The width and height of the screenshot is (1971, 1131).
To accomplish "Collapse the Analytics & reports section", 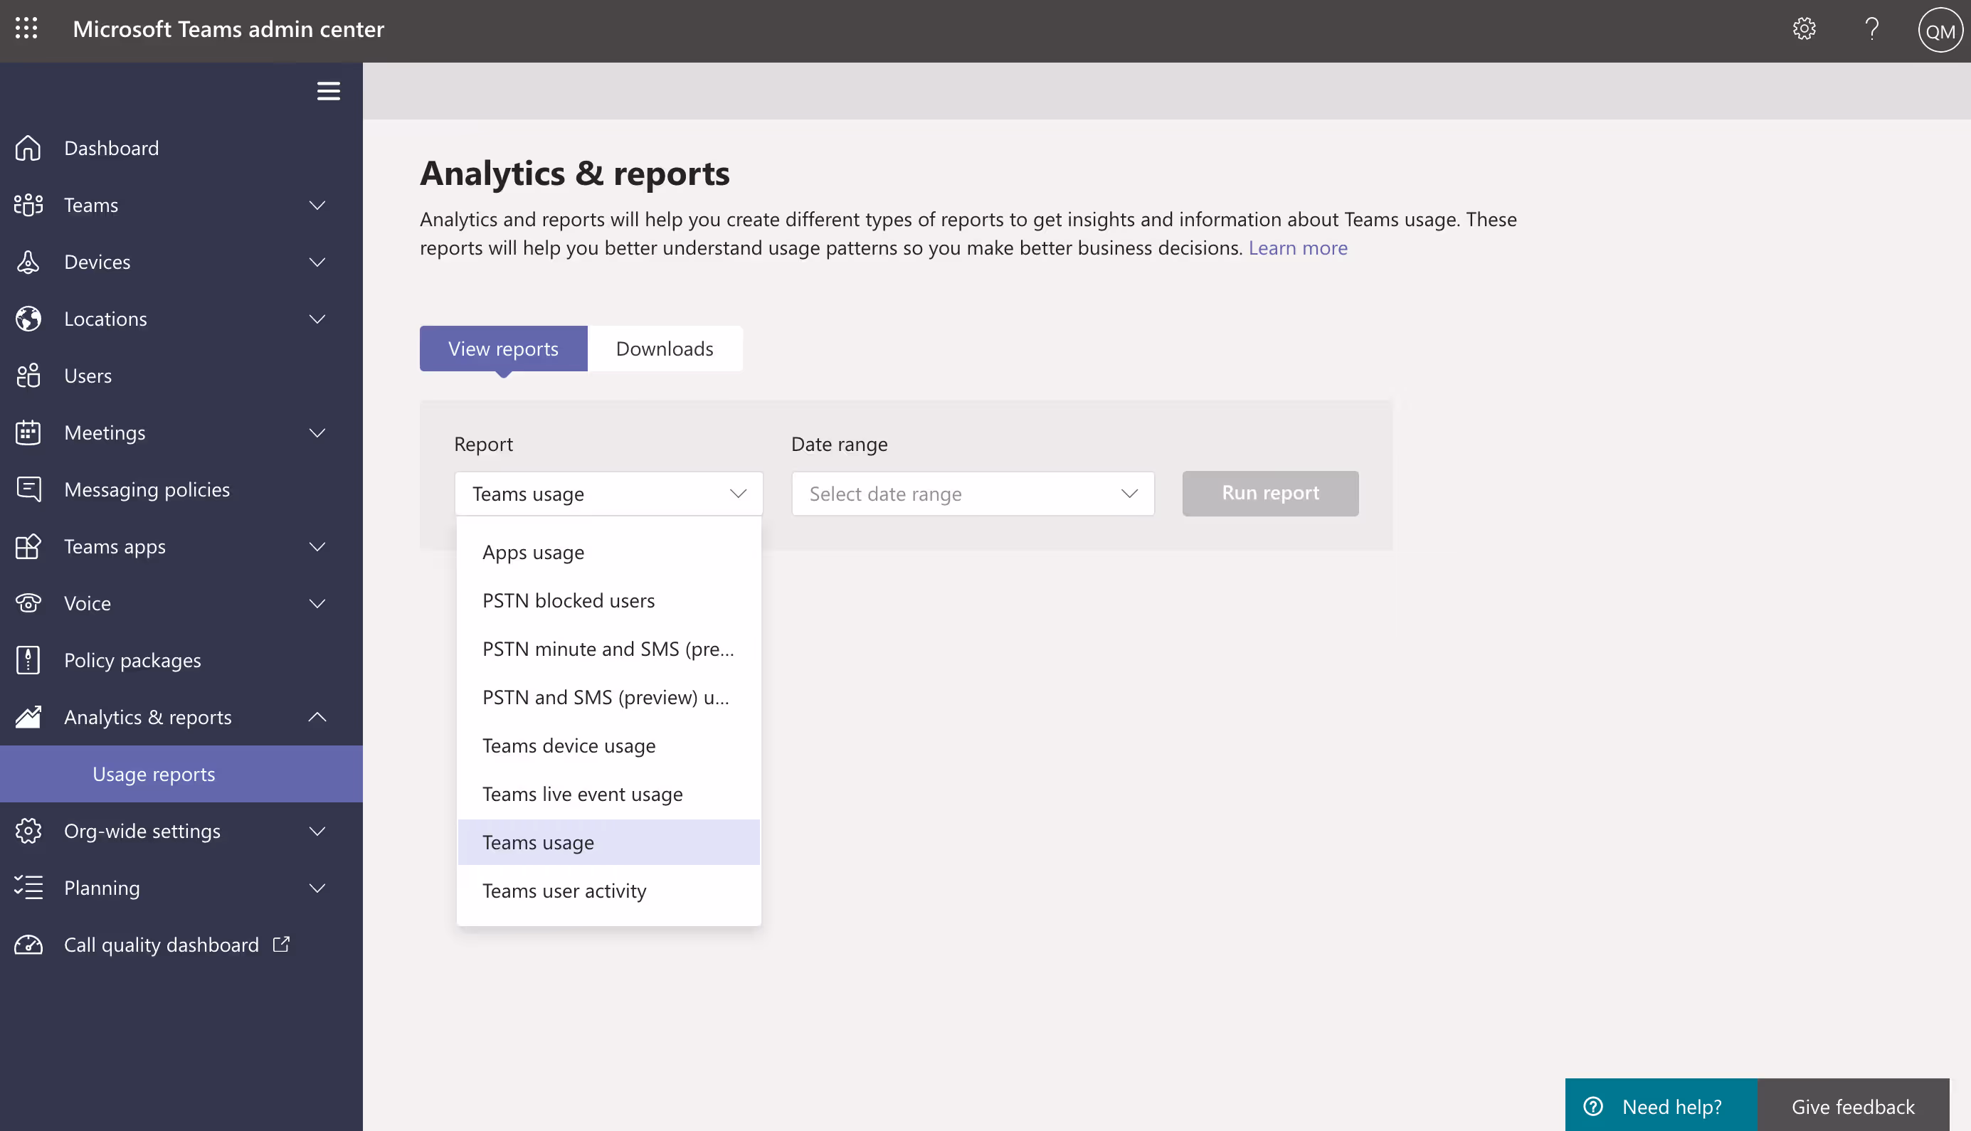I will pyautogui.click(x=317, y=716).
